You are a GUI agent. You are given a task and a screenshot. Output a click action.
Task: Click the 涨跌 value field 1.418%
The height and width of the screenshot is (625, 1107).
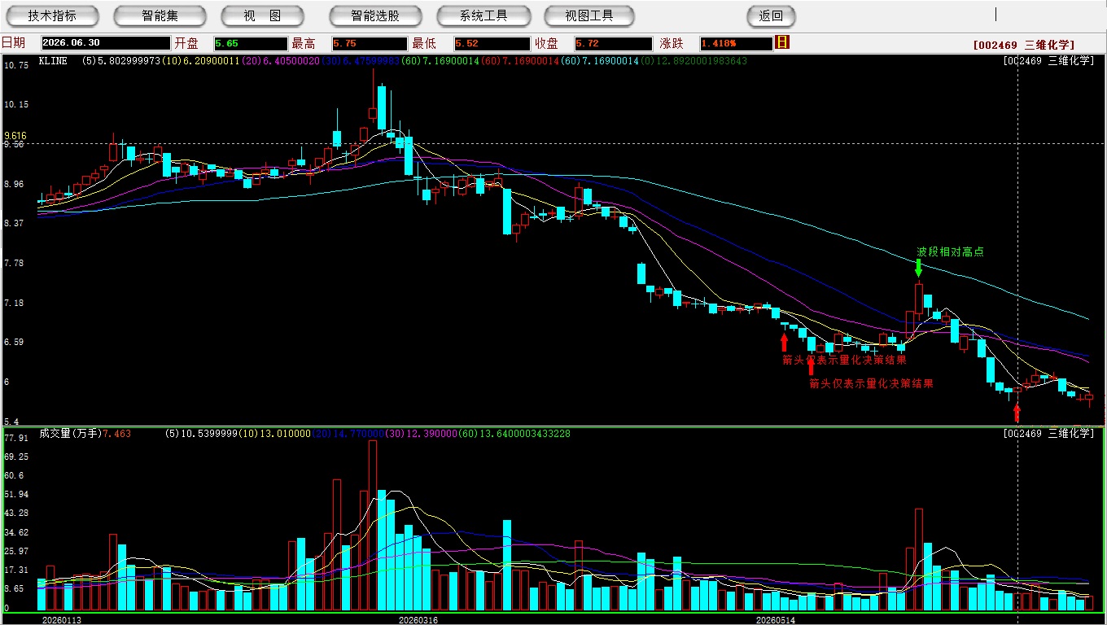point(735,43)
